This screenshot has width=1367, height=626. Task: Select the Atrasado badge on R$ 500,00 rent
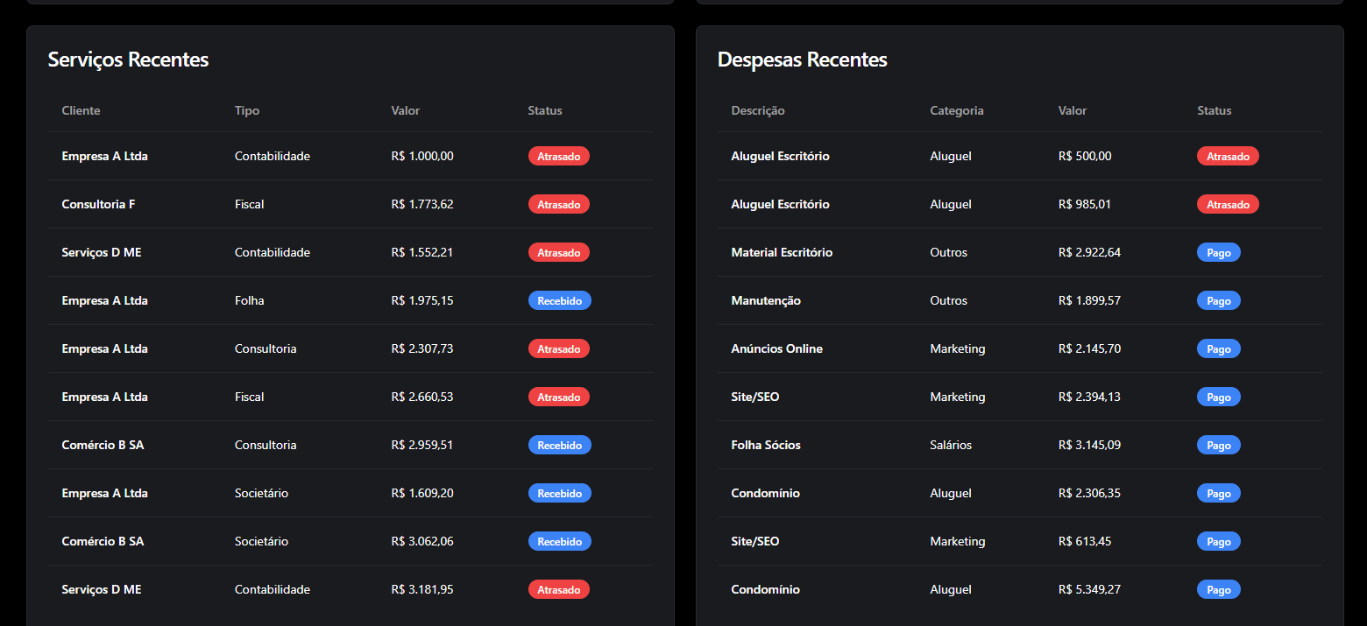tap(1228, 156)
